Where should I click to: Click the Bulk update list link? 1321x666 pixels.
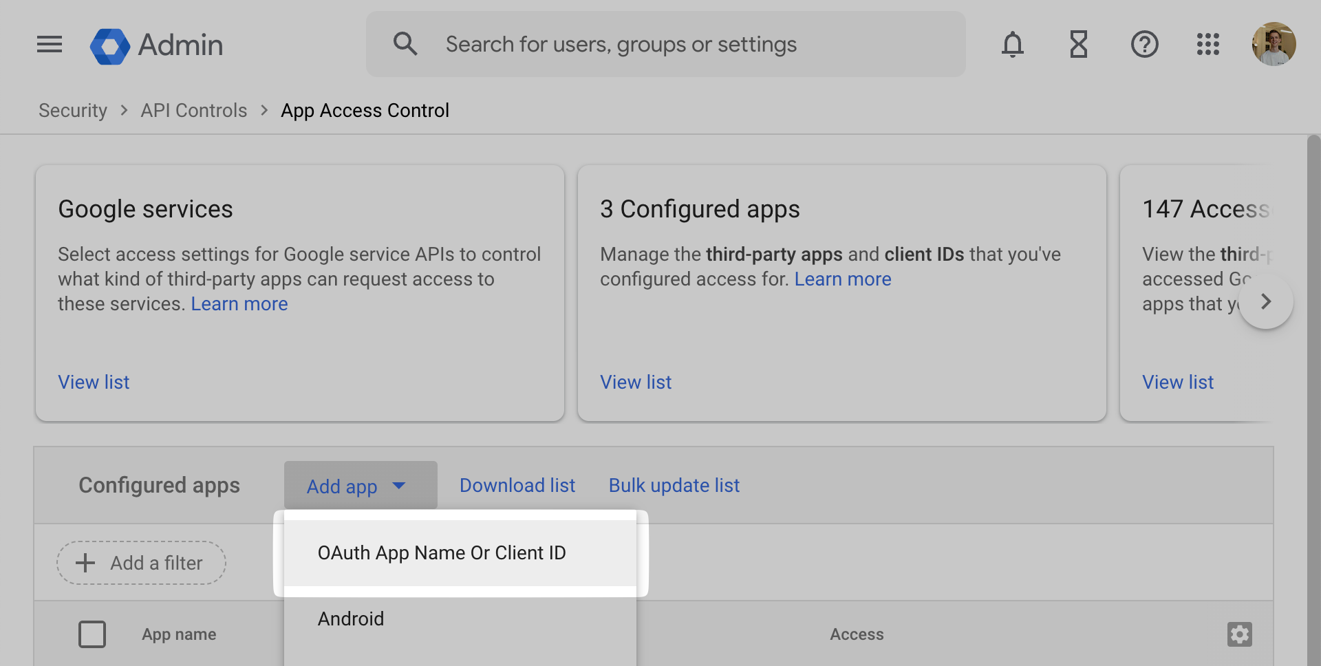tap(674, 486)
